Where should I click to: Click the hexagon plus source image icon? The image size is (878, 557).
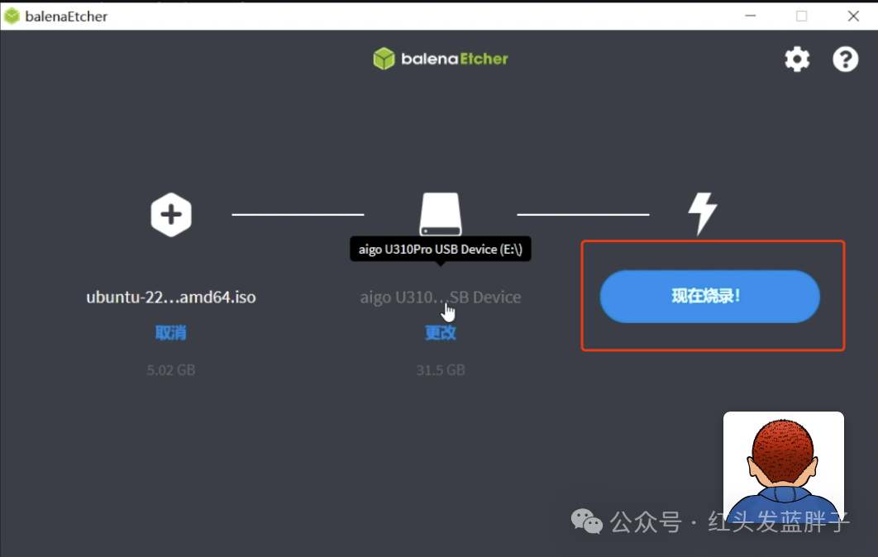coord(171,215)
